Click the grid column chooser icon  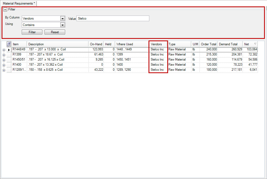click(9, 44)
